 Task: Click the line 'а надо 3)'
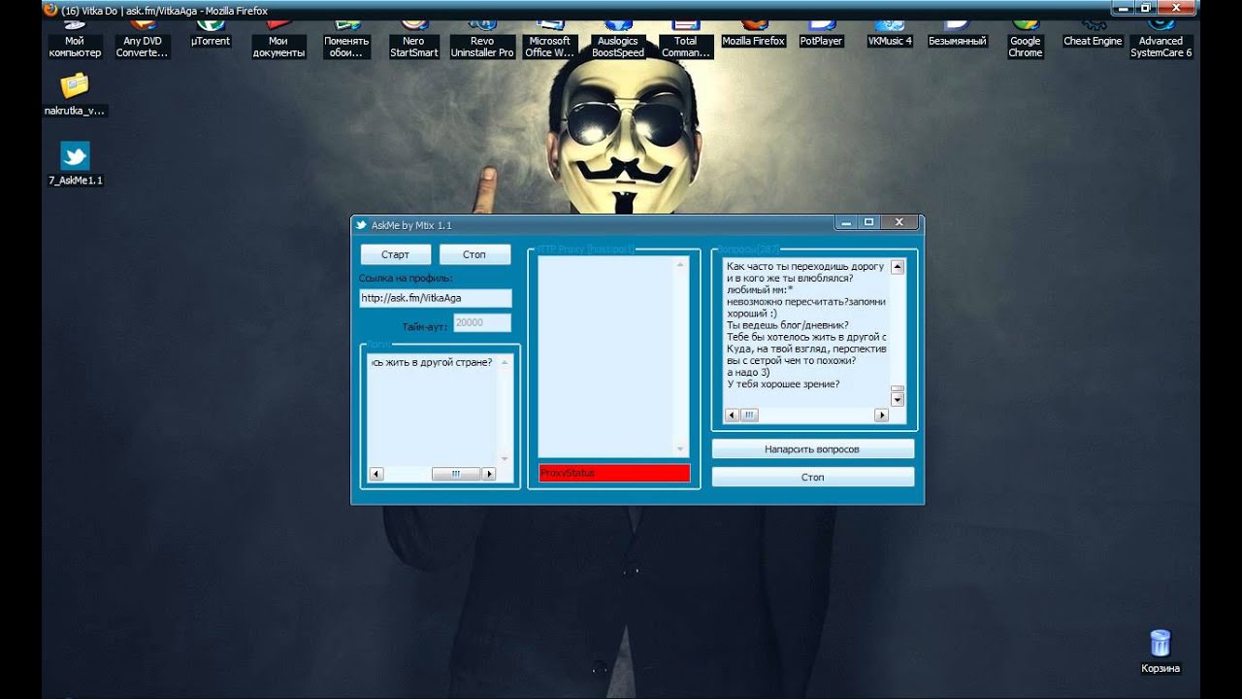pos(748,372)
